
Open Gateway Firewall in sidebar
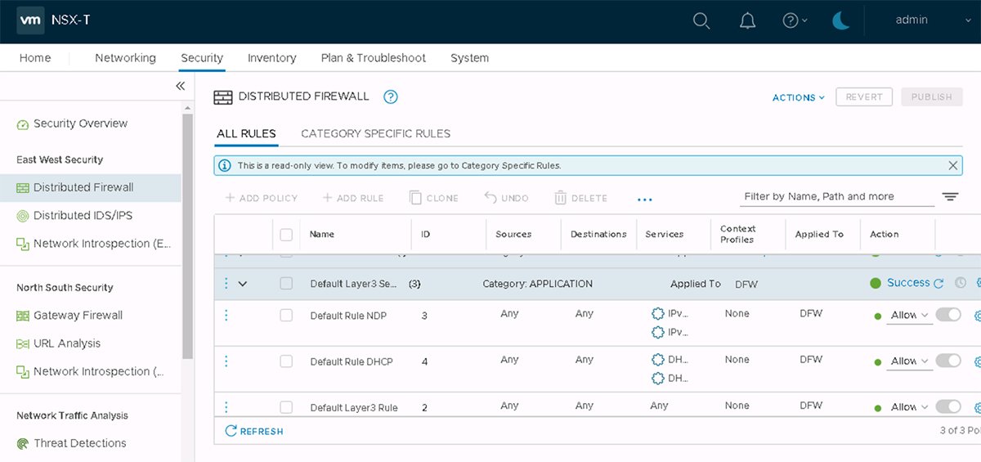(x=78, y=316)
